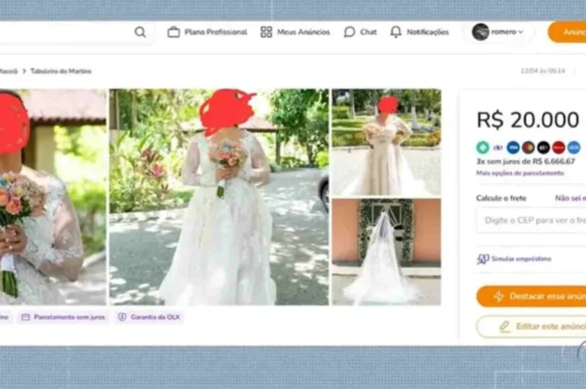Viewport: 586px width, 389px height.
Task: Open the Chat bubble icon
Action: pyautogui.click(x=349, y=32)
